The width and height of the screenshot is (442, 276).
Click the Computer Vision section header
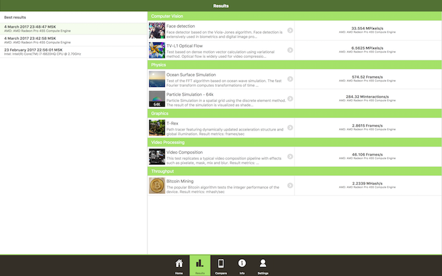click(x=294, y=16)
